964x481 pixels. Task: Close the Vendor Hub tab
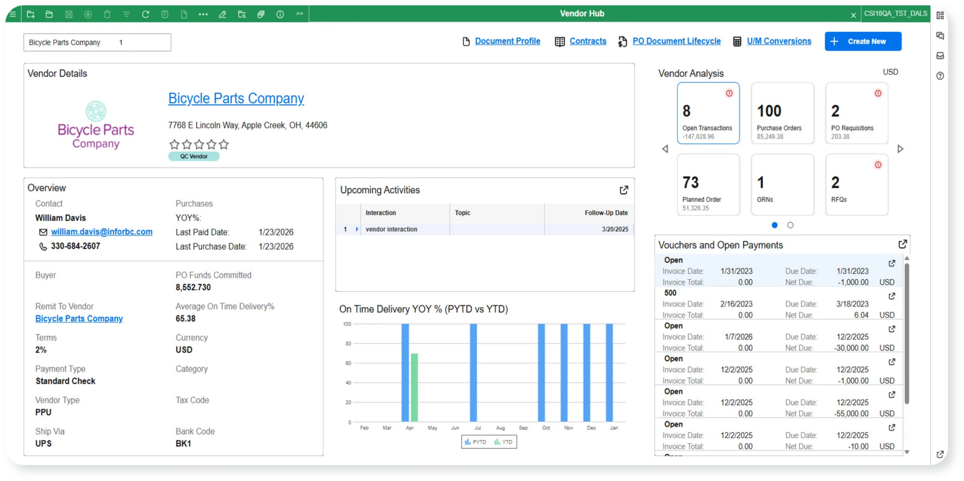853,15
